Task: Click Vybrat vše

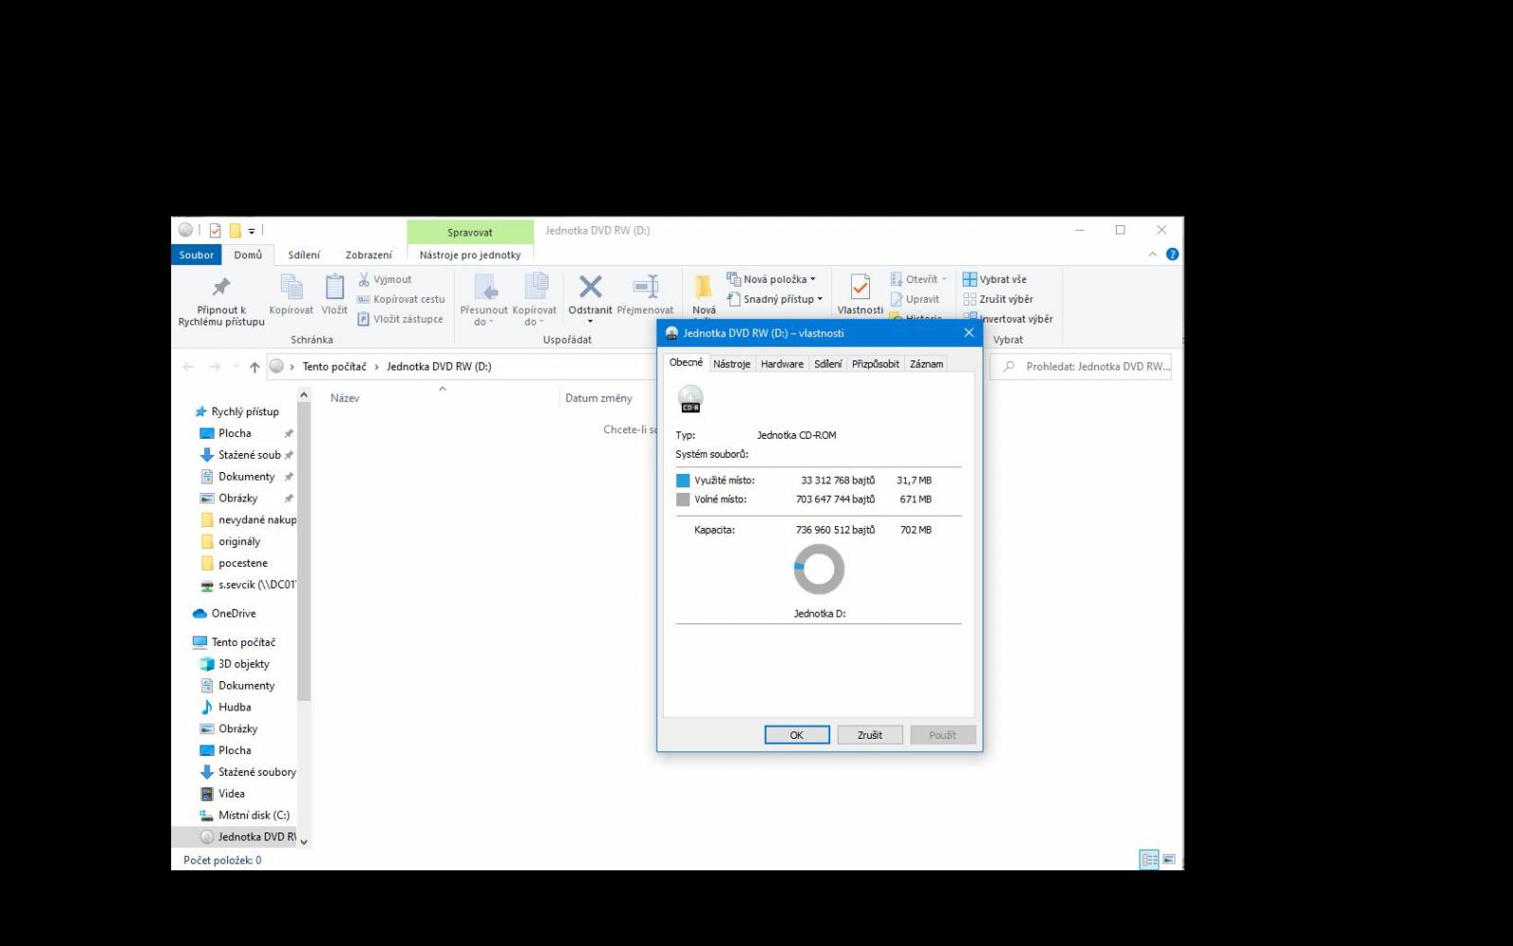Action: (995, 279)
